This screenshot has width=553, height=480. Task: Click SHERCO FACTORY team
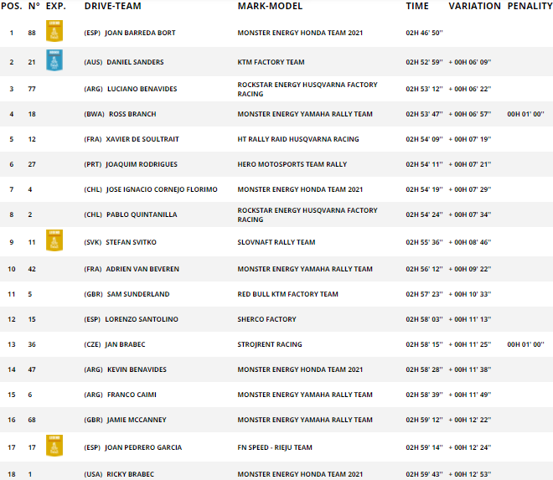pos(266,319)
